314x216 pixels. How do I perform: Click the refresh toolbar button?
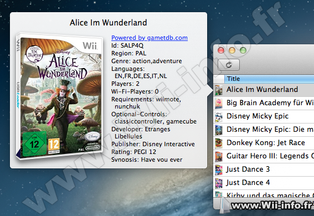pos(229,65)
